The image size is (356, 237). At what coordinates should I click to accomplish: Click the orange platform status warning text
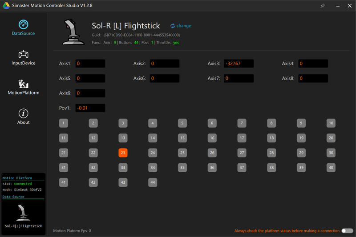click(287, 231)
